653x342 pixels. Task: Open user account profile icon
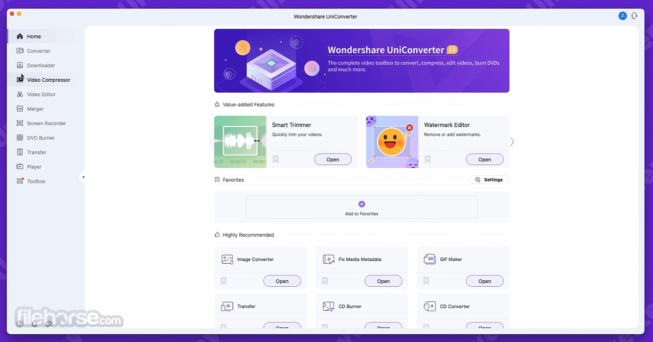[x=623, y=16]
